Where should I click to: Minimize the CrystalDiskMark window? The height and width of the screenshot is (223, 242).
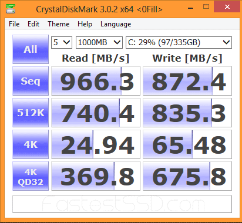pos(190,8)
